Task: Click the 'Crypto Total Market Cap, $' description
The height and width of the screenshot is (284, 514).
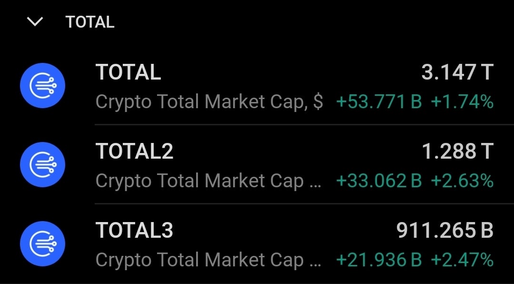Action: [209, 102]
